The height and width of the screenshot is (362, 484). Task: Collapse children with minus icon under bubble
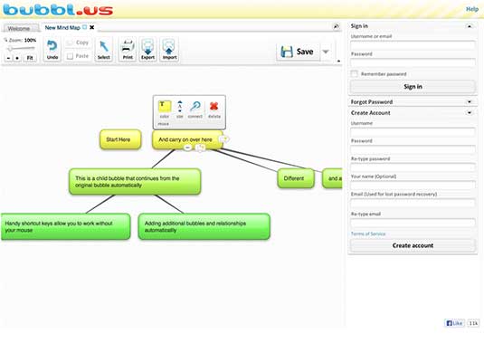(x=187, y=148)
